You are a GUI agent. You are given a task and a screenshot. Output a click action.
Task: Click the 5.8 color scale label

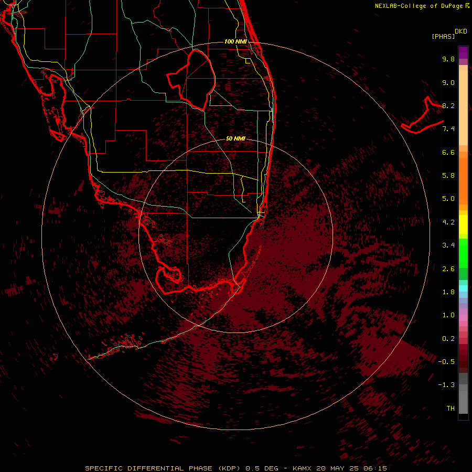448,176
